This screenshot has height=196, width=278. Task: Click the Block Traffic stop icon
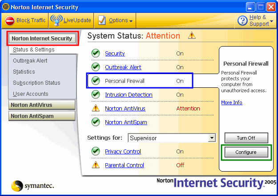10,20
